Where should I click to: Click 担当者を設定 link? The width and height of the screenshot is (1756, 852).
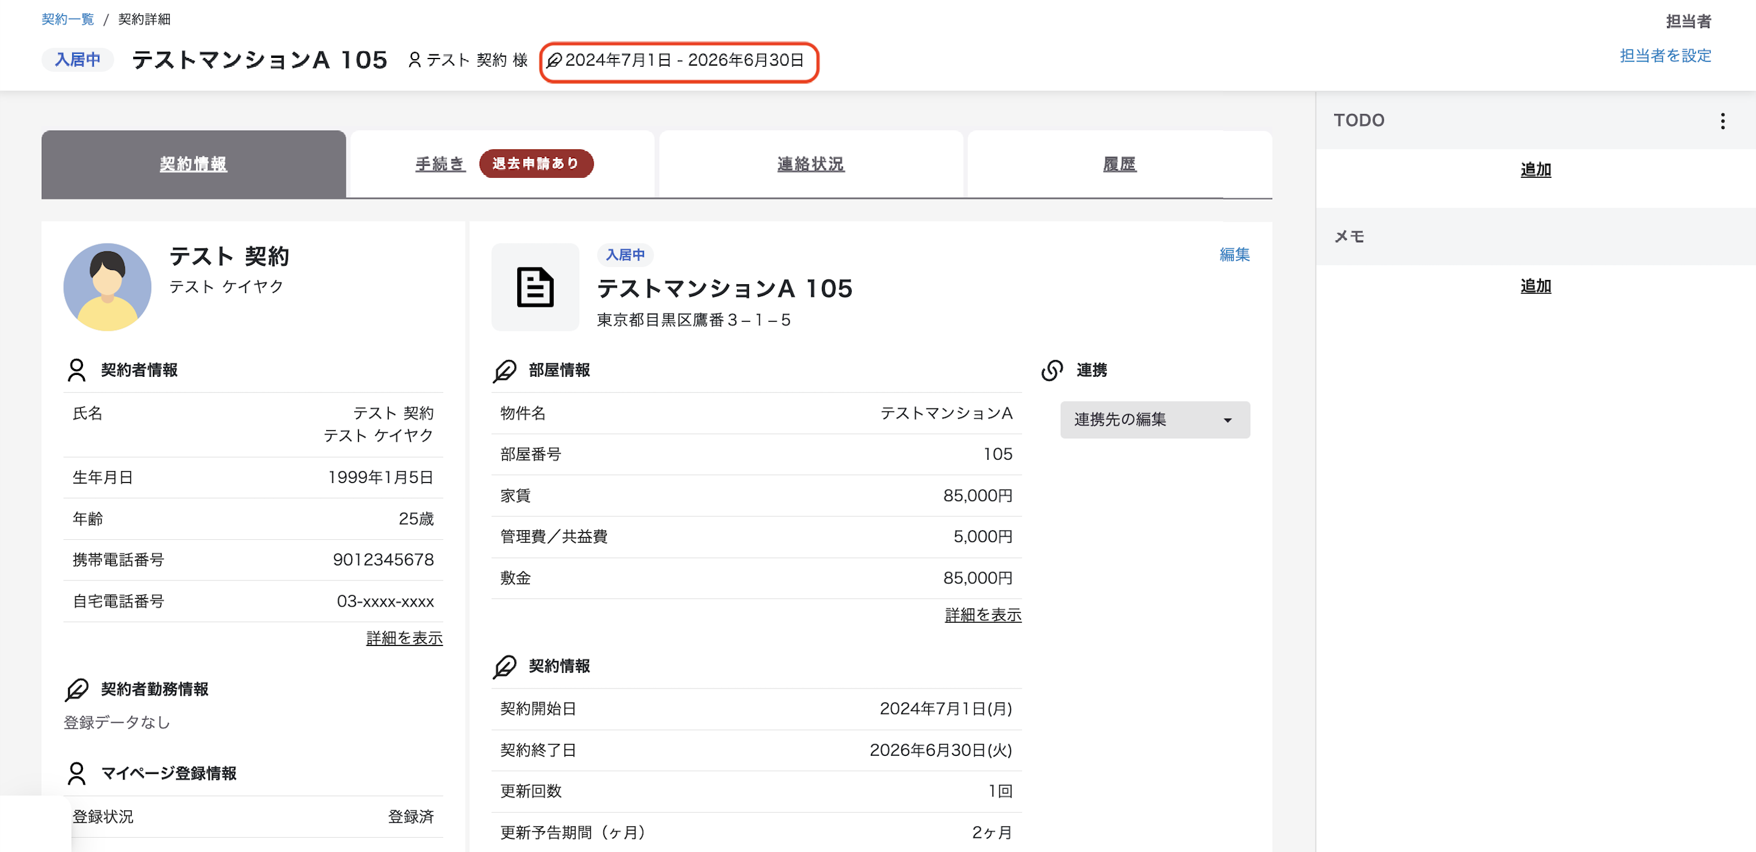(x=1665, y=55)
